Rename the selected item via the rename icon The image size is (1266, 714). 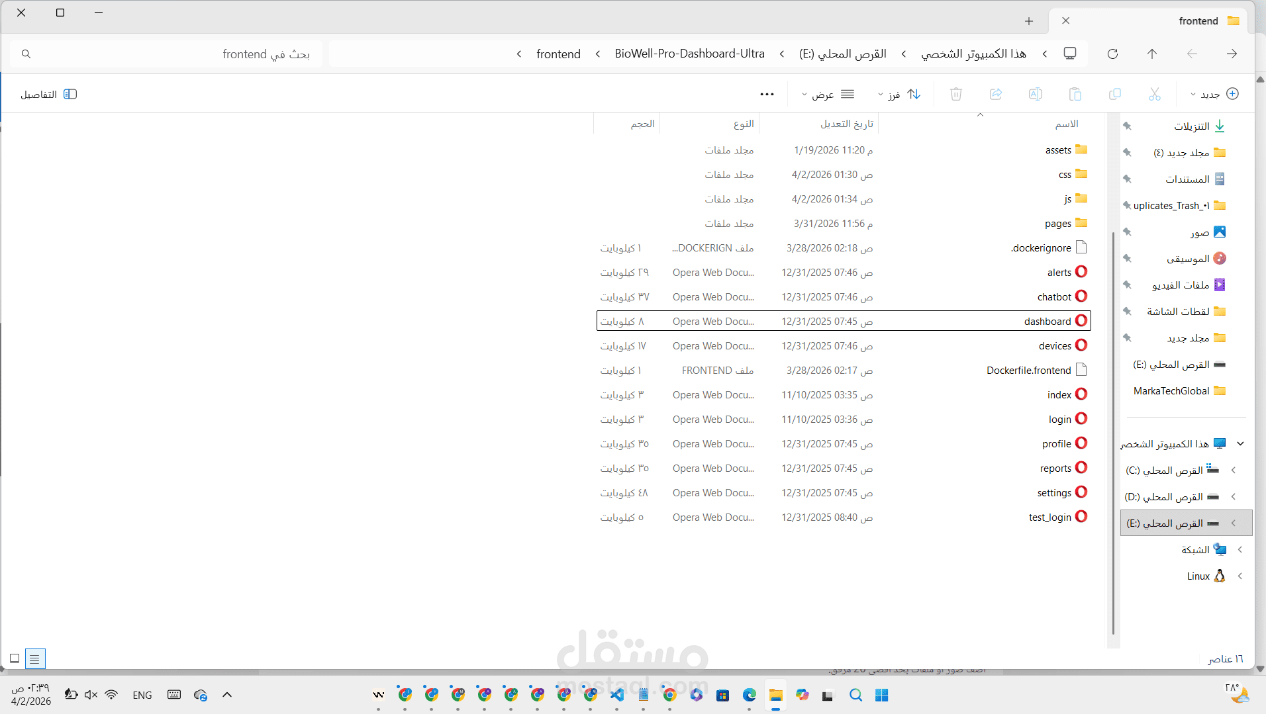(1036, 94)
